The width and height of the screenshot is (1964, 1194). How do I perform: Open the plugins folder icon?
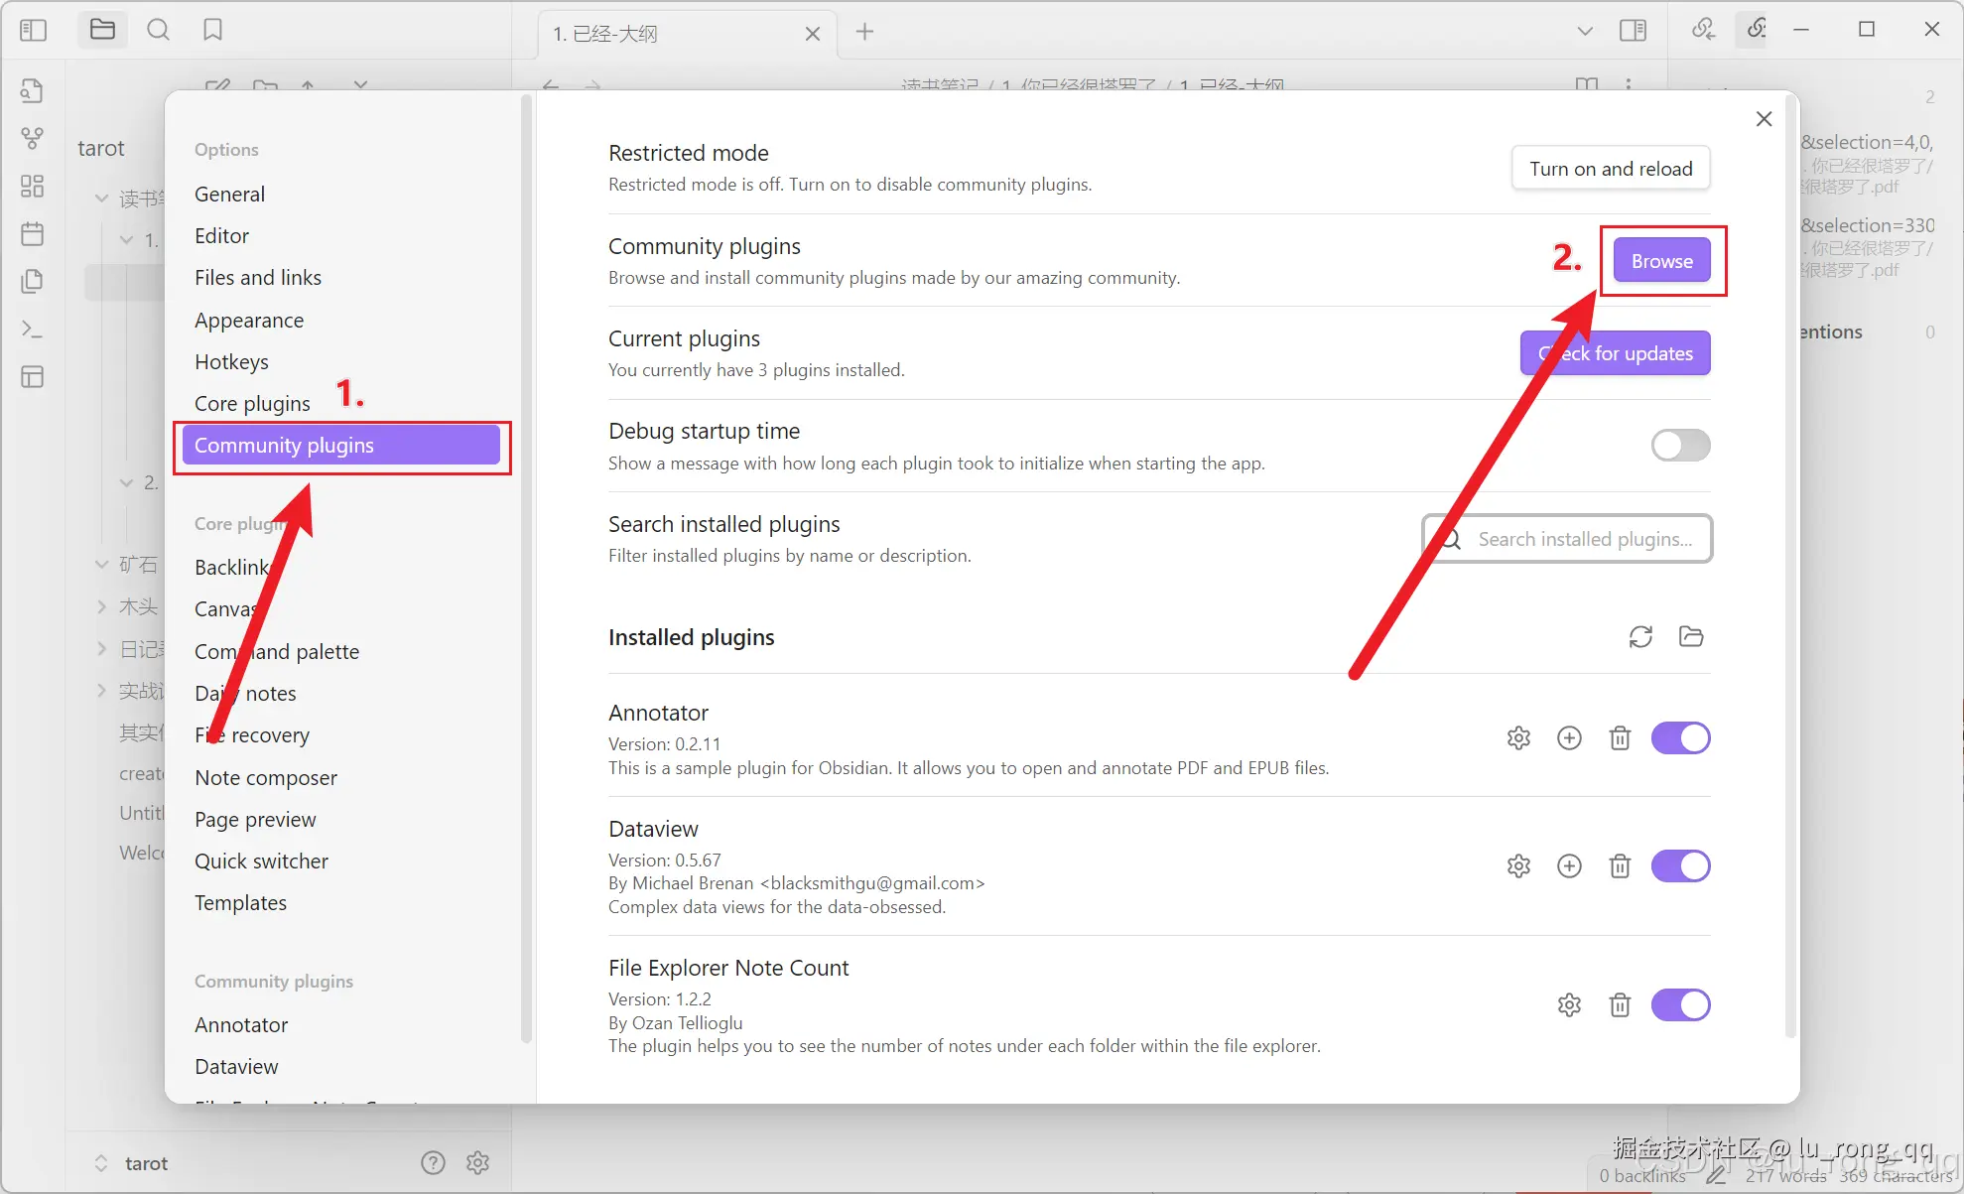click(1691, 637)
